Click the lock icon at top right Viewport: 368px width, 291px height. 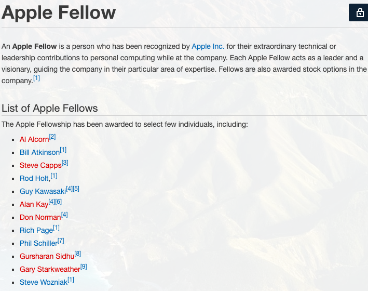coord(359,12)
